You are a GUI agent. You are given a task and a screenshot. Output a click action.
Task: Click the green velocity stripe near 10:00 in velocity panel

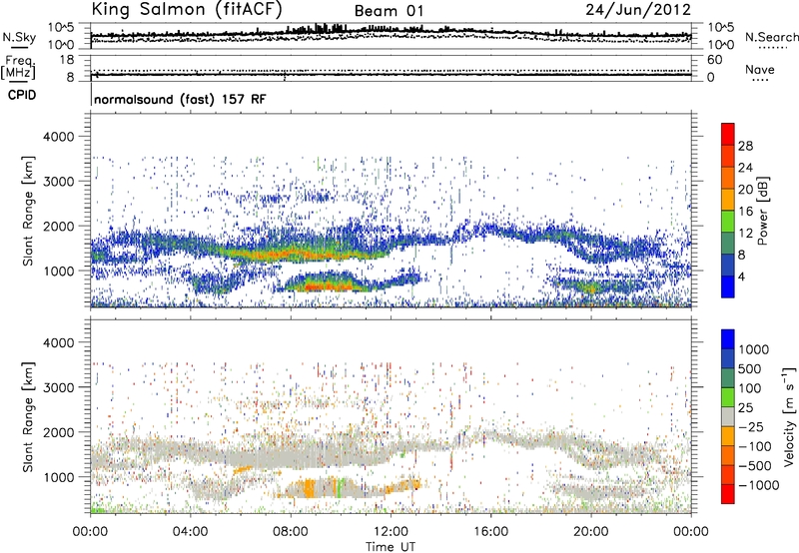(340, 488)
